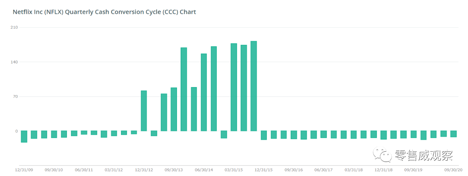Click the 06/30/14 x-axis date label

[204, 170]
